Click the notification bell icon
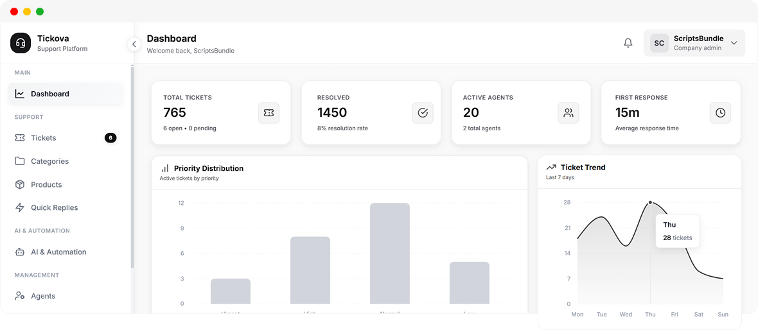758x330 pixels. (x=628, y=43)
